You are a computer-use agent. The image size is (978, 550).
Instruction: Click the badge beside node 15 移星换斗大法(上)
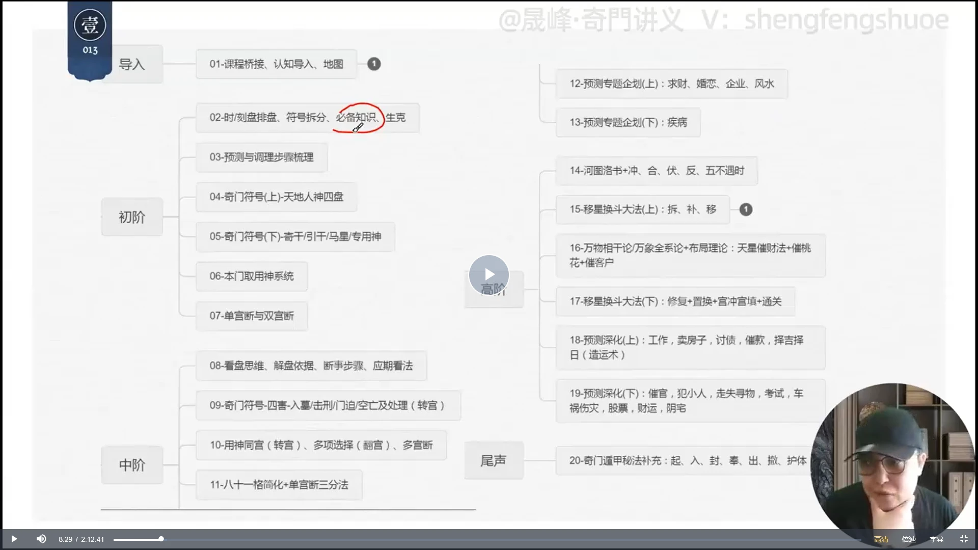(746, 209)
